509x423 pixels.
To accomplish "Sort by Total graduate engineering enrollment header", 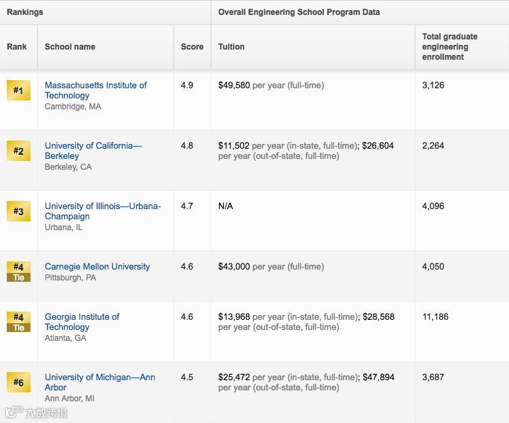I will point(449,47).
